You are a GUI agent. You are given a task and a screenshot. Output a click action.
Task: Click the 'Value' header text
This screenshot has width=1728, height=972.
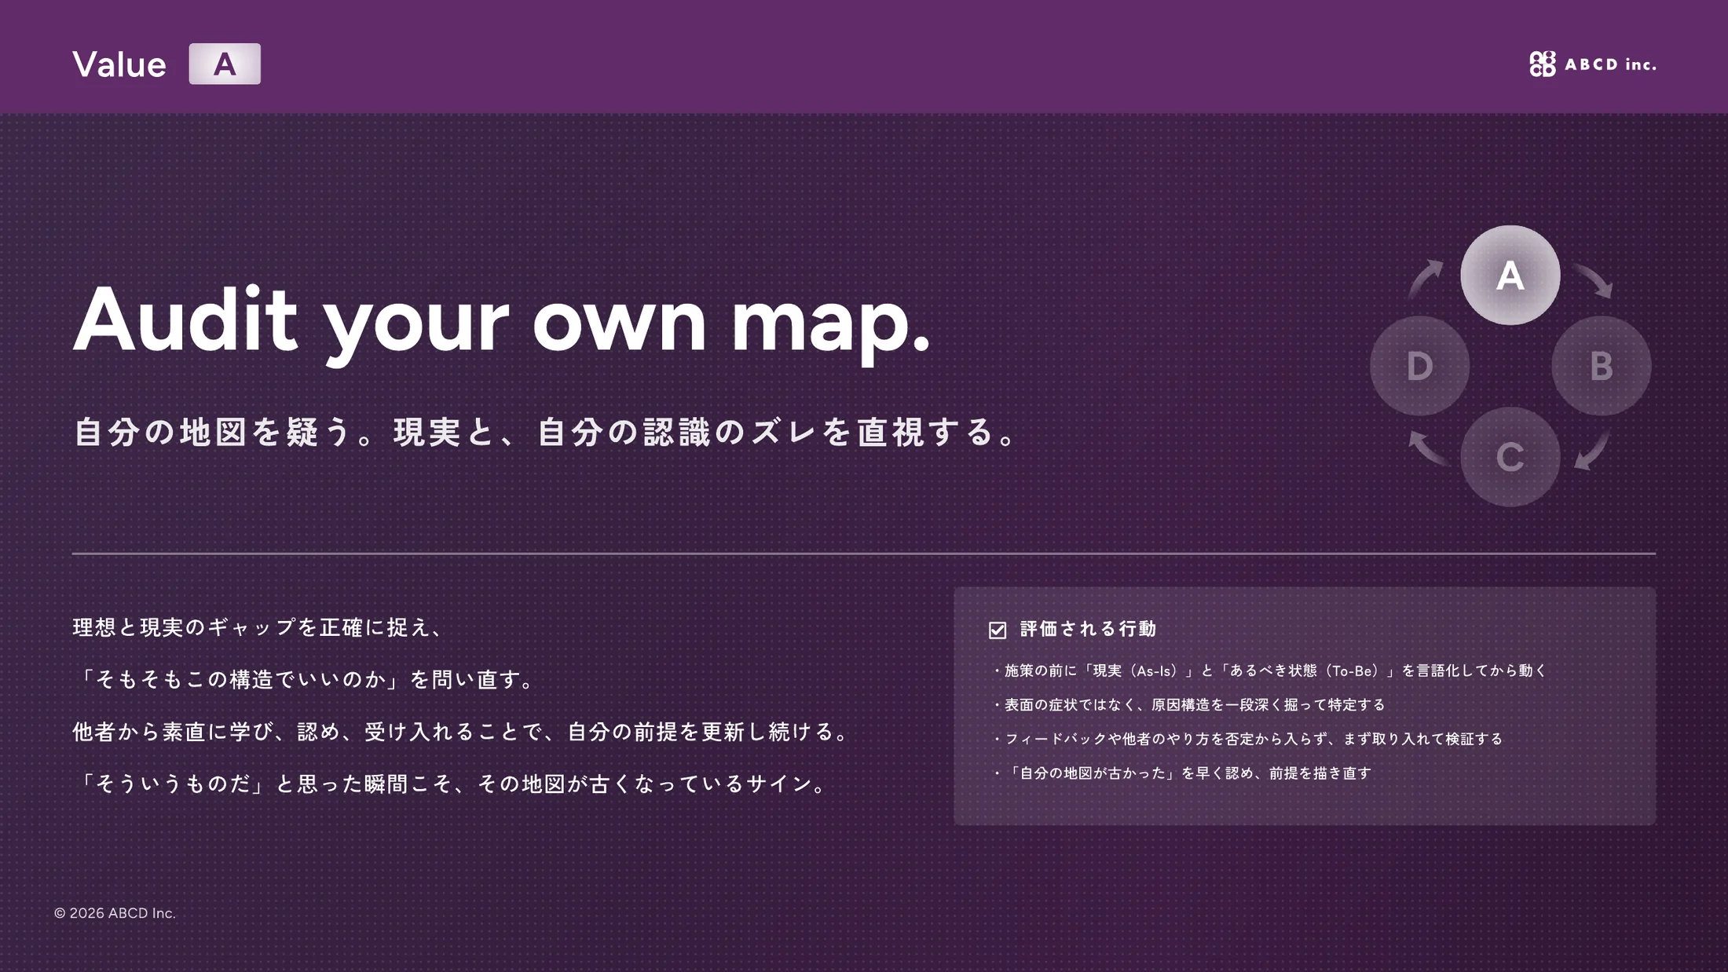click(119, 64)
